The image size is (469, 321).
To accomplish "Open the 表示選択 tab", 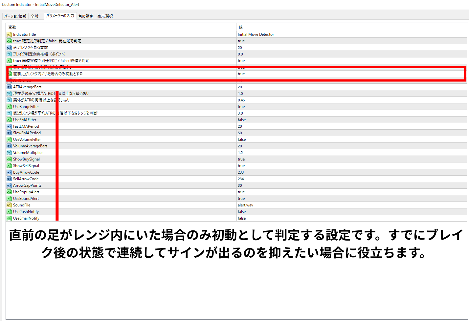I will [105, 16].
